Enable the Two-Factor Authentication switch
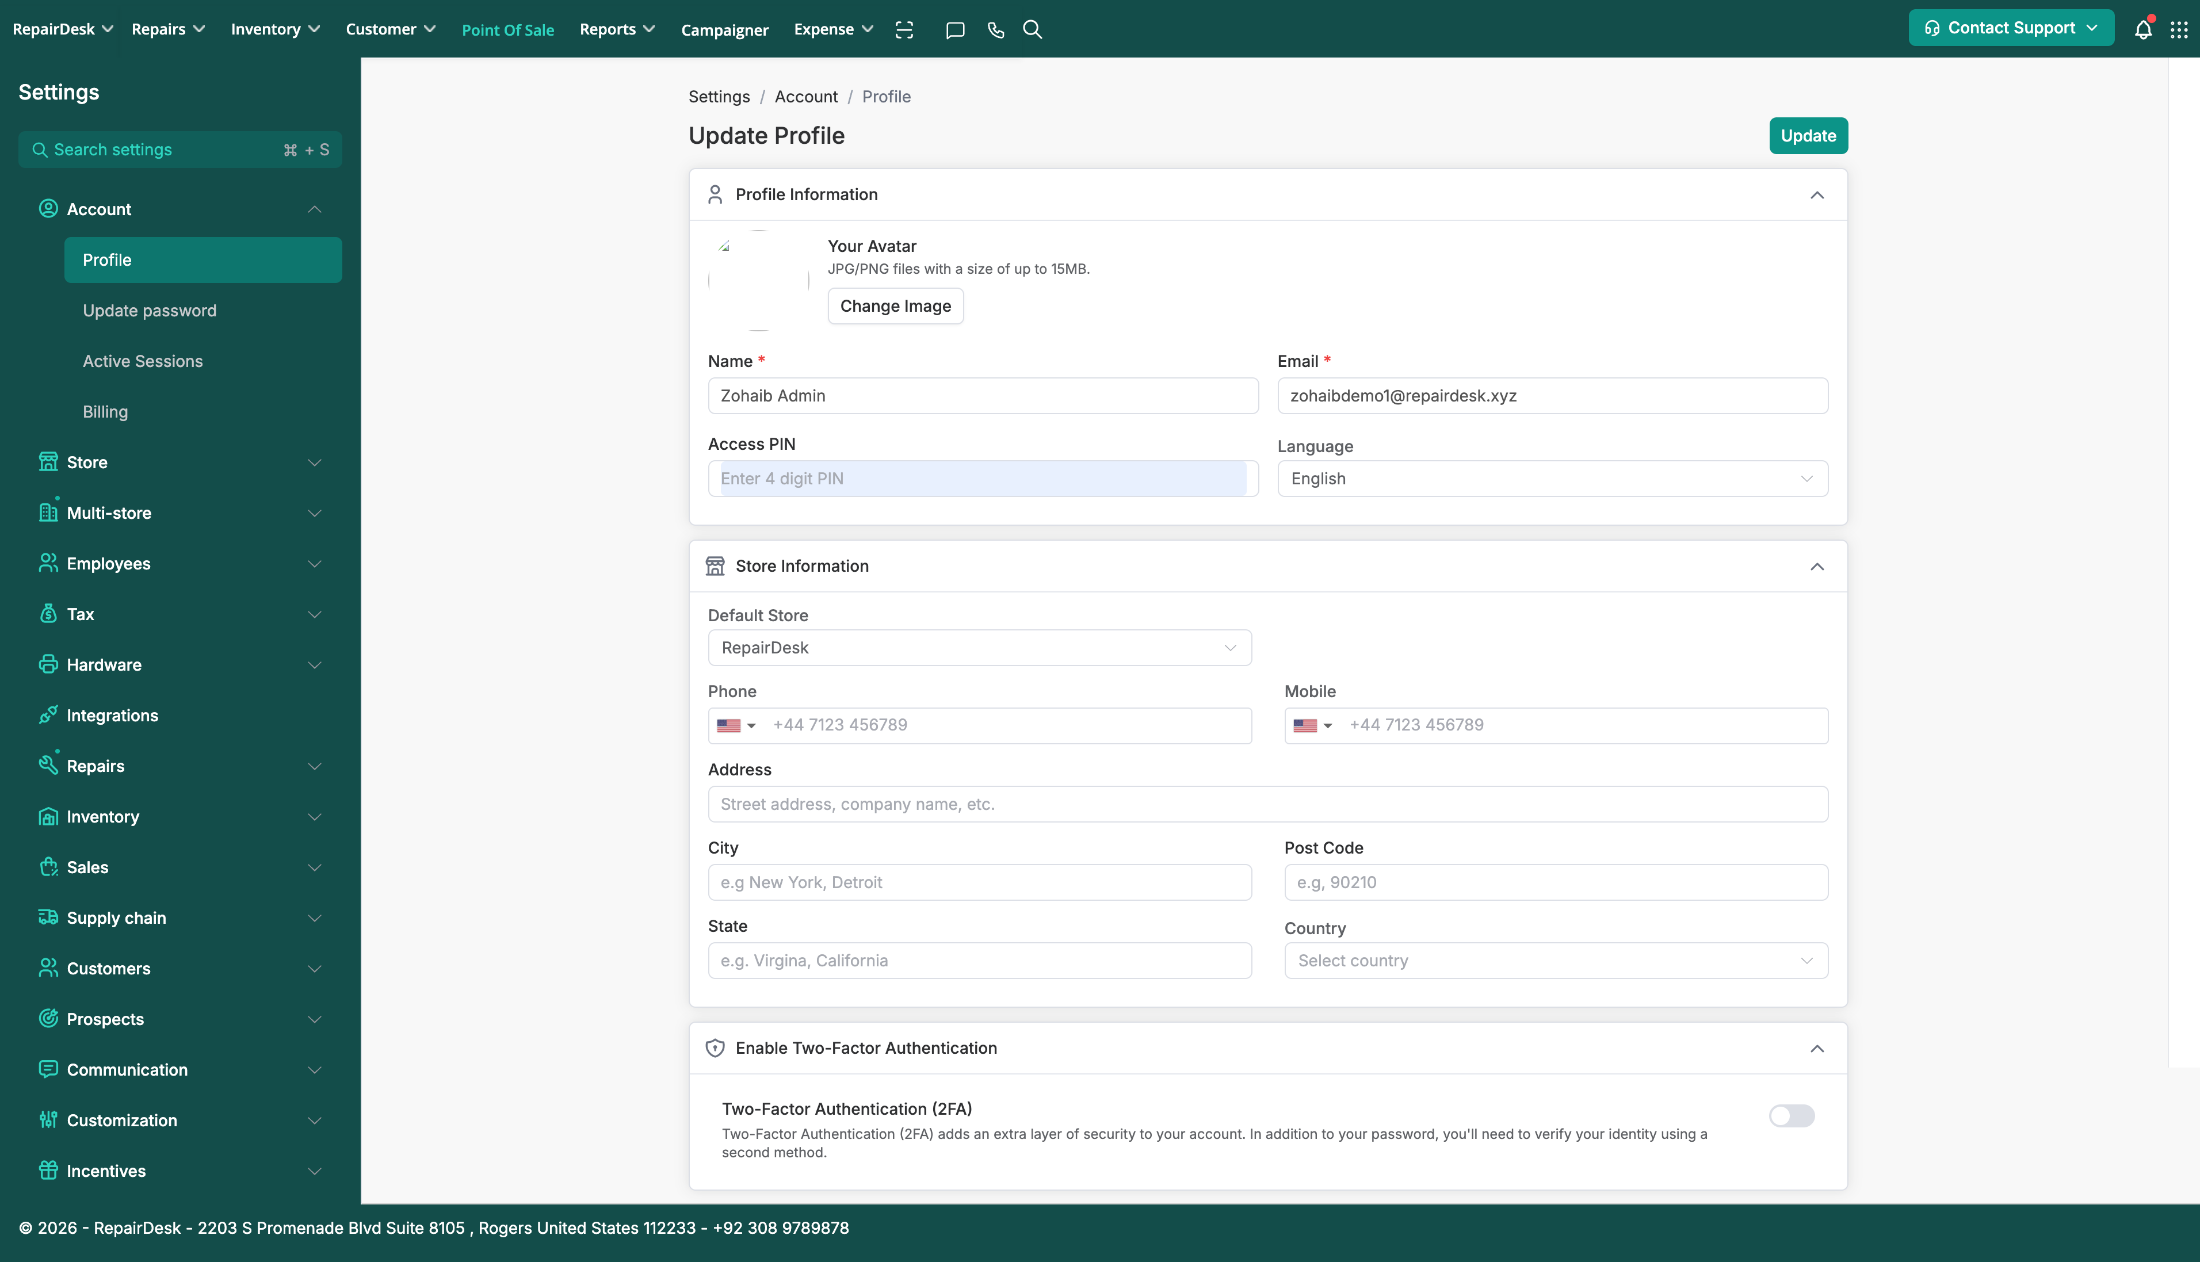The height and width of the screenshot is (1262, 2200). [x=1791, y=1115]
